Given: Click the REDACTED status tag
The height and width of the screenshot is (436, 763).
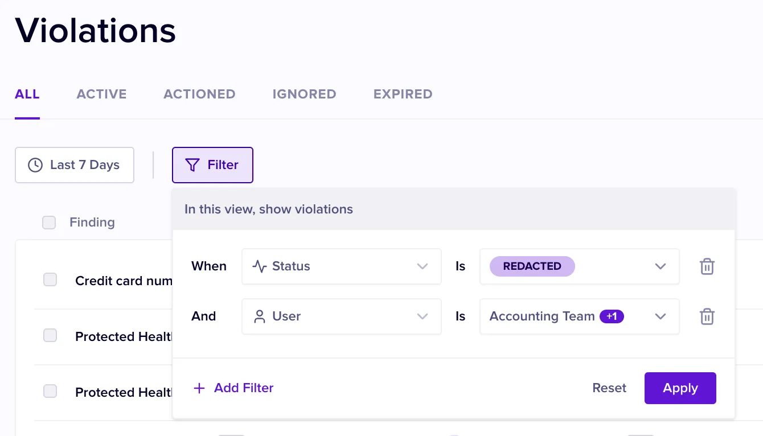Looking at the screenshot, I should [x=532, y=266].
